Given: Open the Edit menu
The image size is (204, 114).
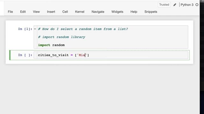Looking at the screenshot, I should tap(23, 12).
